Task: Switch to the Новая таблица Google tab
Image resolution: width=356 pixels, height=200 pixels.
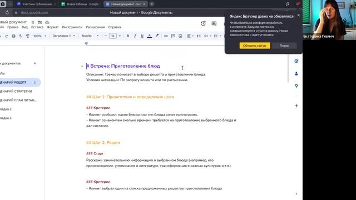Action: 81,4
